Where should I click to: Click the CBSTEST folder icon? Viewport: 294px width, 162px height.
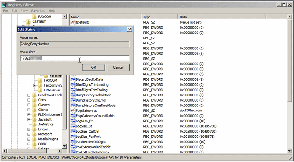click(29, 21)
